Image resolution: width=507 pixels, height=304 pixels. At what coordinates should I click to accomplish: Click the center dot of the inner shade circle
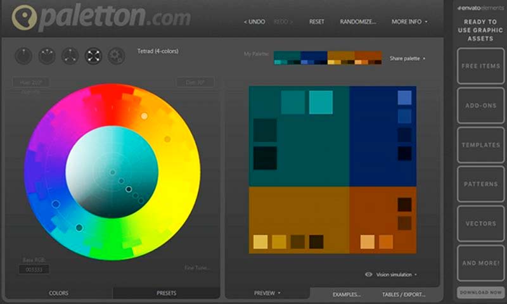113,172
